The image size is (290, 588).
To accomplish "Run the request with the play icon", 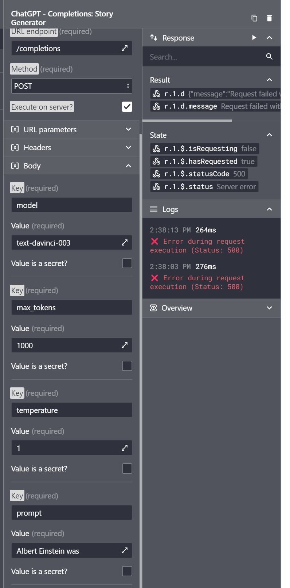I will (x=254, y=38).
